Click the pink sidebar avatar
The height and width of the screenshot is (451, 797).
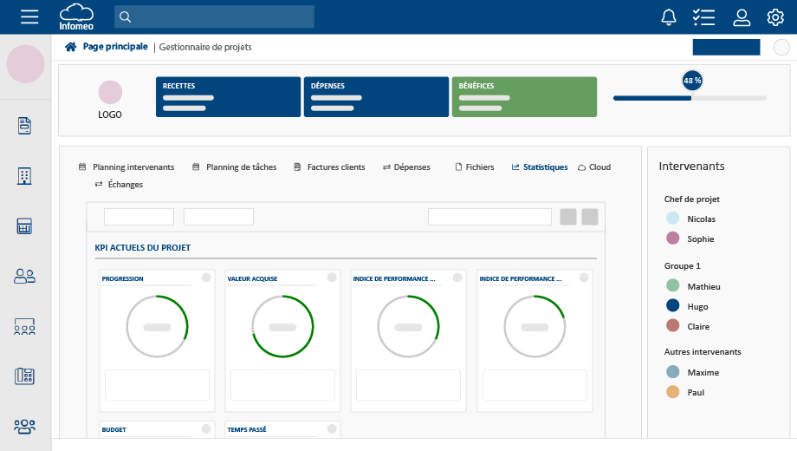[25, 64]
